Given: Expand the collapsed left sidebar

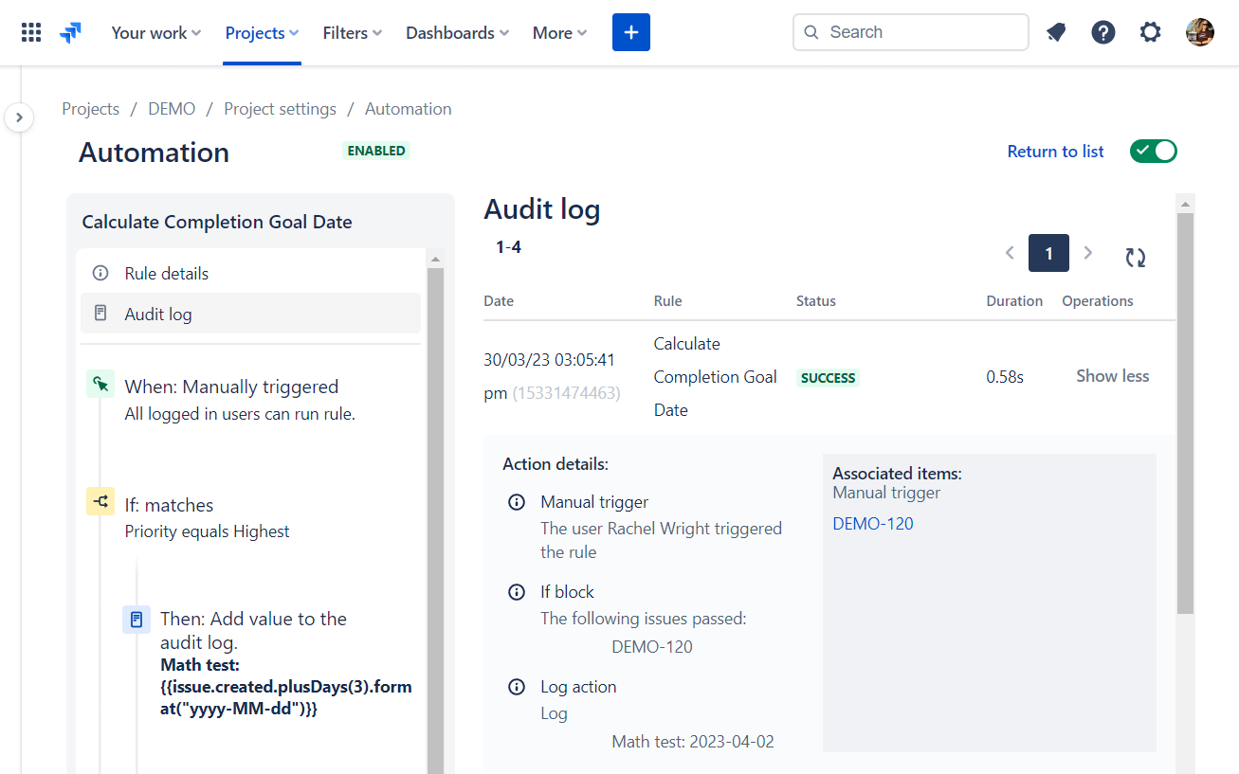Looking at the screenshot, I should [x=19, y=118].
